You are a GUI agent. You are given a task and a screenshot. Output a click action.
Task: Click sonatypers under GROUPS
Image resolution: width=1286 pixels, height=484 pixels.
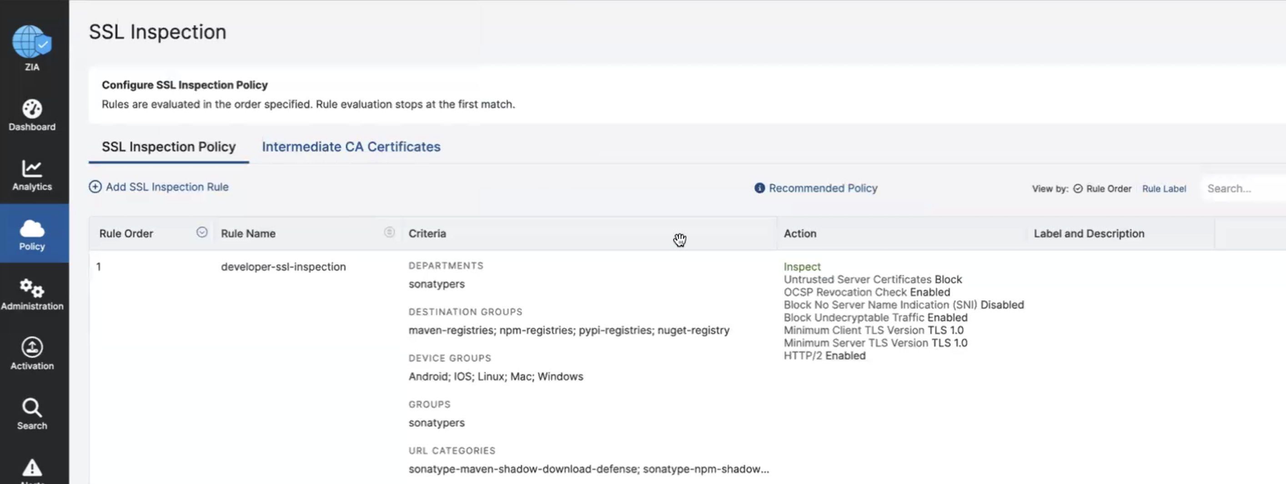437,423
